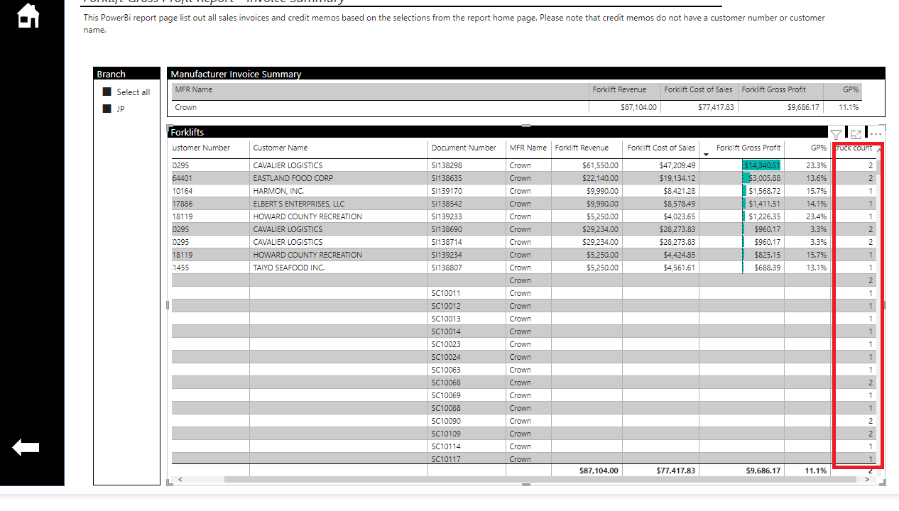Click customer TAIYO SEAFOOD INC.

pyautogui.click(x=288, y=268)
